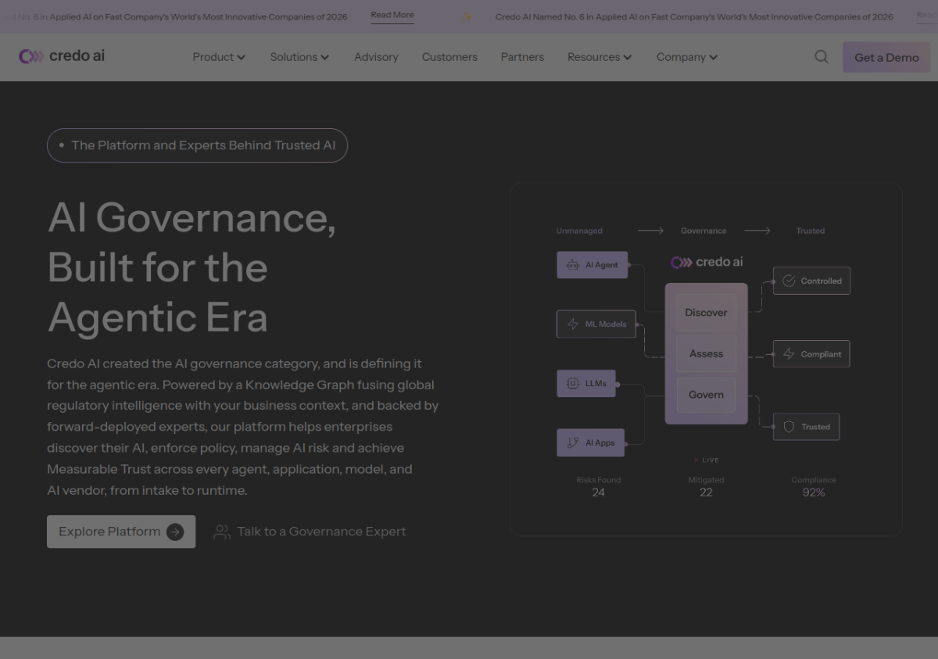Viewport: 938px width, 659px height.
Task: Expand the Resources menu chevron
Action: (627, 57)
